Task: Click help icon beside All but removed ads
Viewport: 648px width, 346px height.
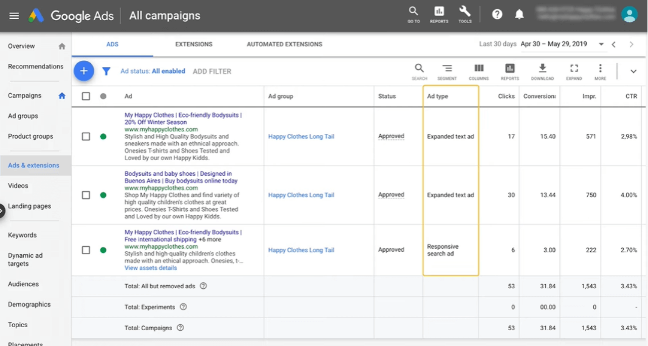Action: click(x=204, y=286)
